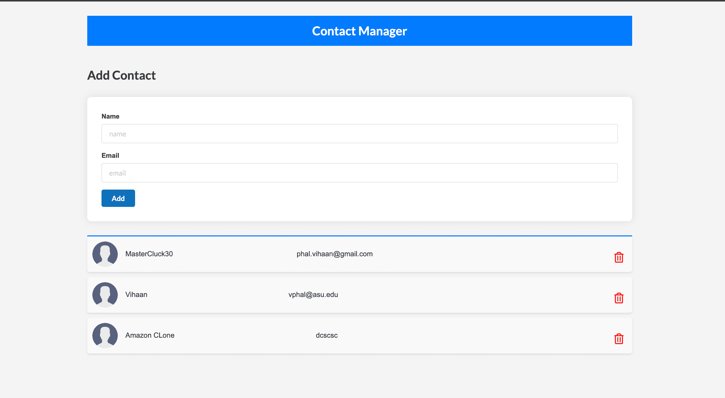Select the contact row for Vihaan
725x398 pixels.
tap(359, 295)
